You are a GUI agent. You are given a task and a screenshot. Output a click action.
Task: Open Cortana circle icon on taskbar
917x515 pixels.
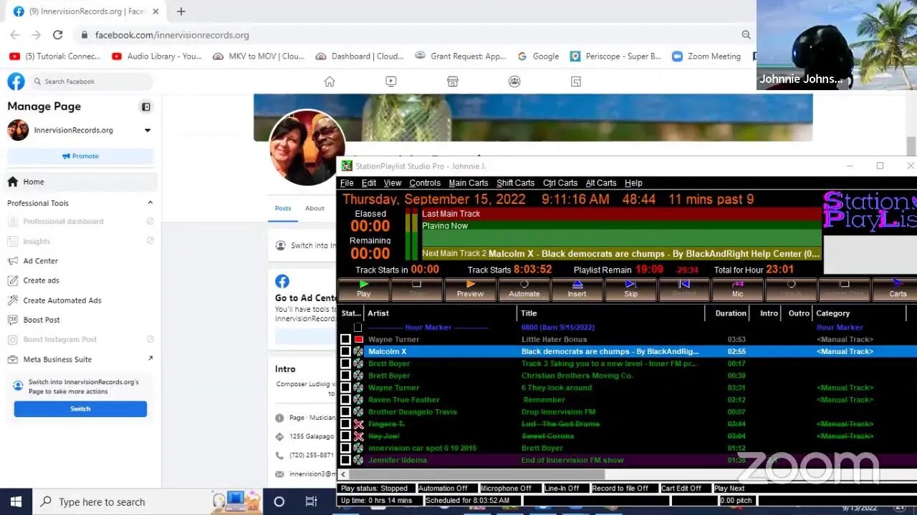(279, 501)
